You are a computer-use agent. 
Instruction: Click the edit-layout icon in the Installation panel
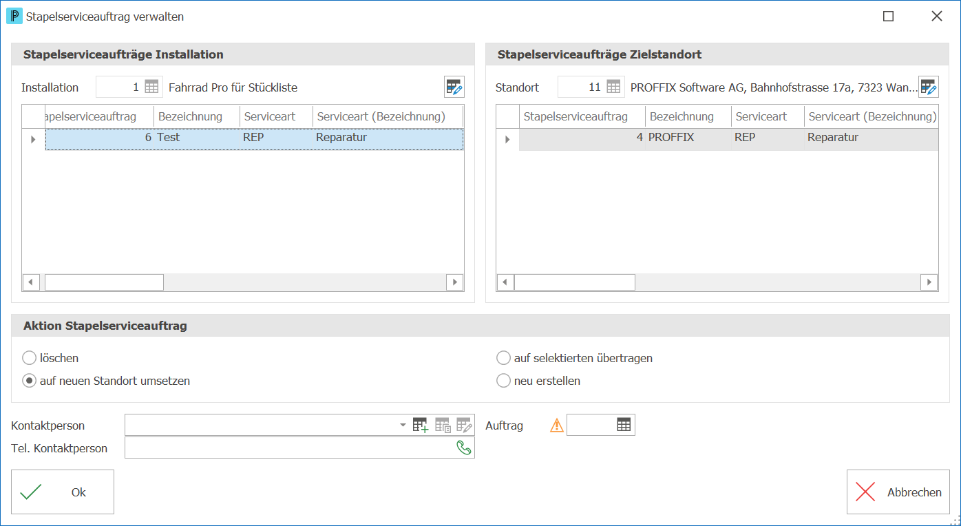coord(454,87)
